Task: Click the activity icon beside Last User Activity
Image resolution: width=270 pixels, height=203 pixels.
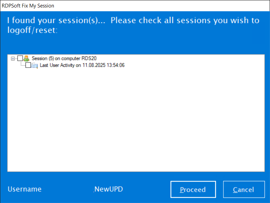Action: point(34,65)
